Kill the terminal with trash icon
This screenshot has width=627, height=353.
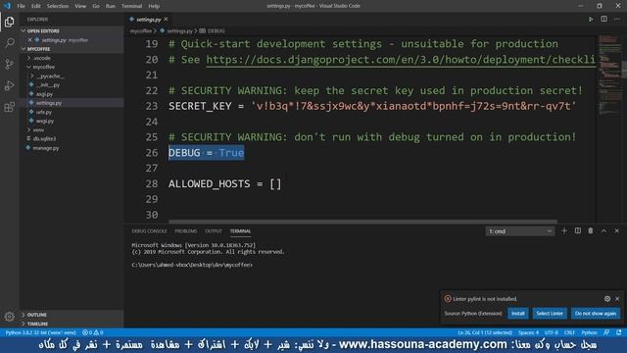pos(591,231)
